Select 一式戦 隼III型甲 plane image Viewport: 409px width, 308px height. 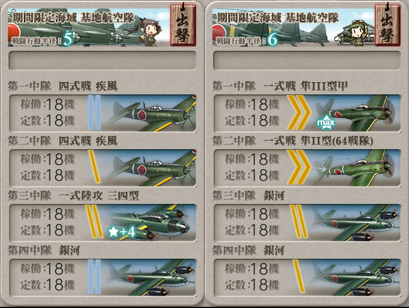coord(355,113)
